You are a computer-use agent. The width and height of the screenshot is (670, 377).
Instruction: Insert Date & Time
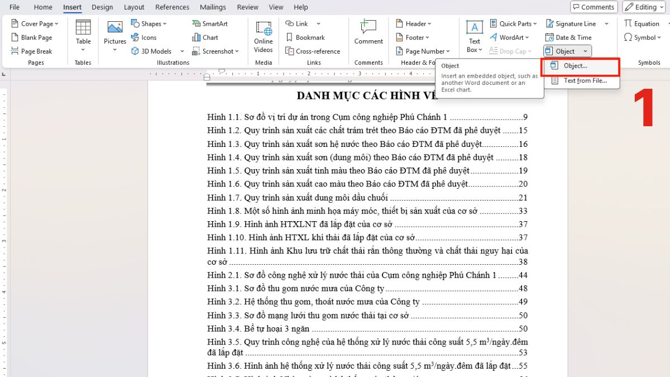568,37
